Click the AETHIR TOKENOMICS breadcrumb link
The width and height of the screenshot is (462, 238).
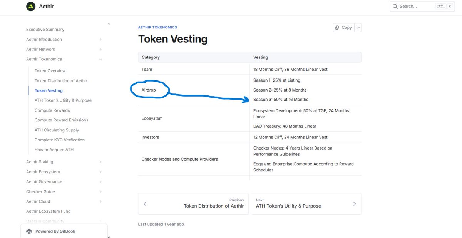pyautogui.click(x=157, y=27)
